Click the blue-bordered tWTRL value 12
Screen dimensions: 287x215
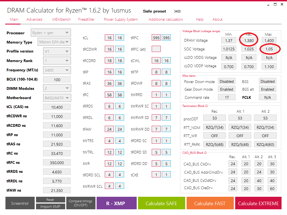tap(120, 152)
